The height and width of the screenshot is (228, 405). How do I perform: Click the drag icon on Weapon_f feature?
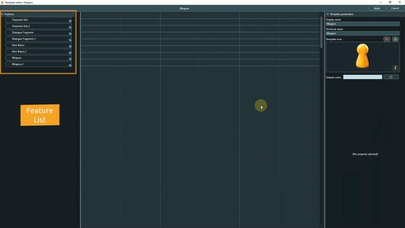tap(70, 64)
